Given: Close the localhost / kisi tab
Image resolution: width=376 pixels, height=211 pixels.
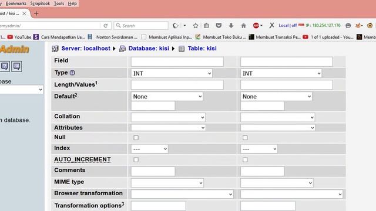Looking at the screenshot, I should point(24,13).
